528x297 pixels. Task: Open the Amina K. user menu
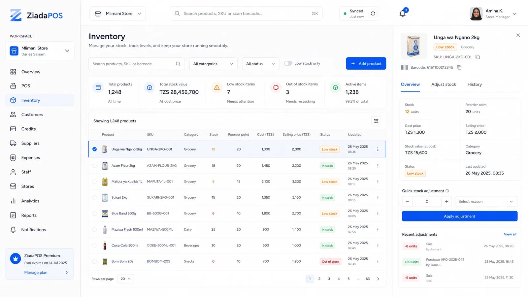pos(493,14)
